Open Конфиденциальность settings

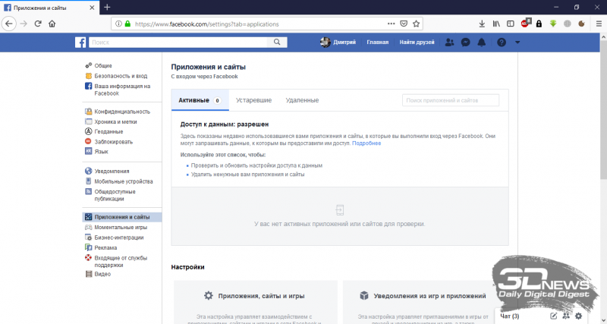click(x=122, y=112)
